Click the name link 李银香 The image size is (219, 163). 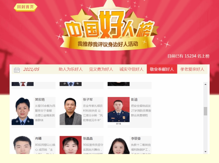[x=136, y=139]
